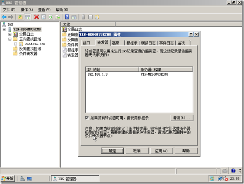Click the taskbar clock 23:39
The height and width of the screenshot is (184, 244).
click(x=235, y=179)
